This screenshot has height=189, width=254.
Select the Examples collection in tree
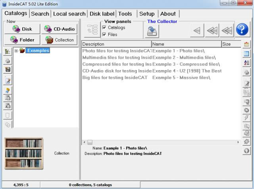pyautogui.click(x=38, y=50)
